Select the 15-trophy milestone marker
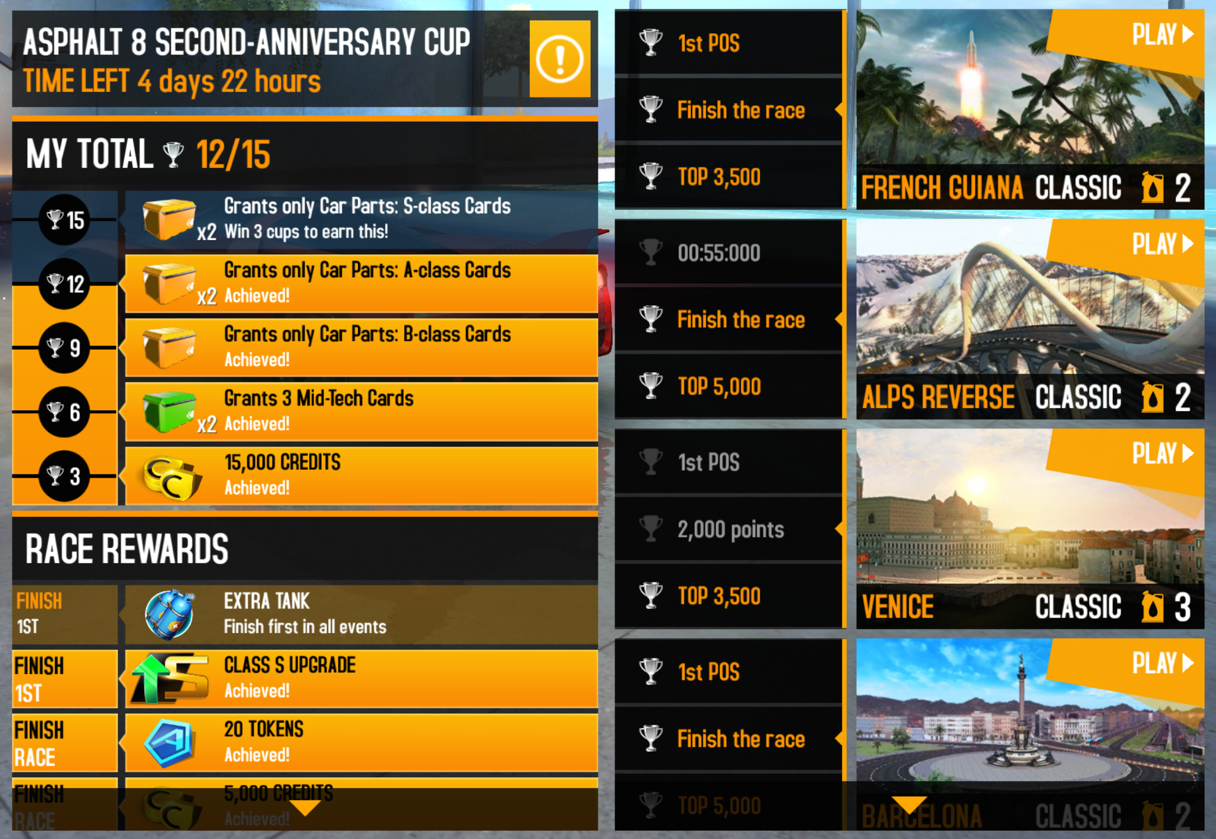 pyautogui.click(x=64, y=220)
